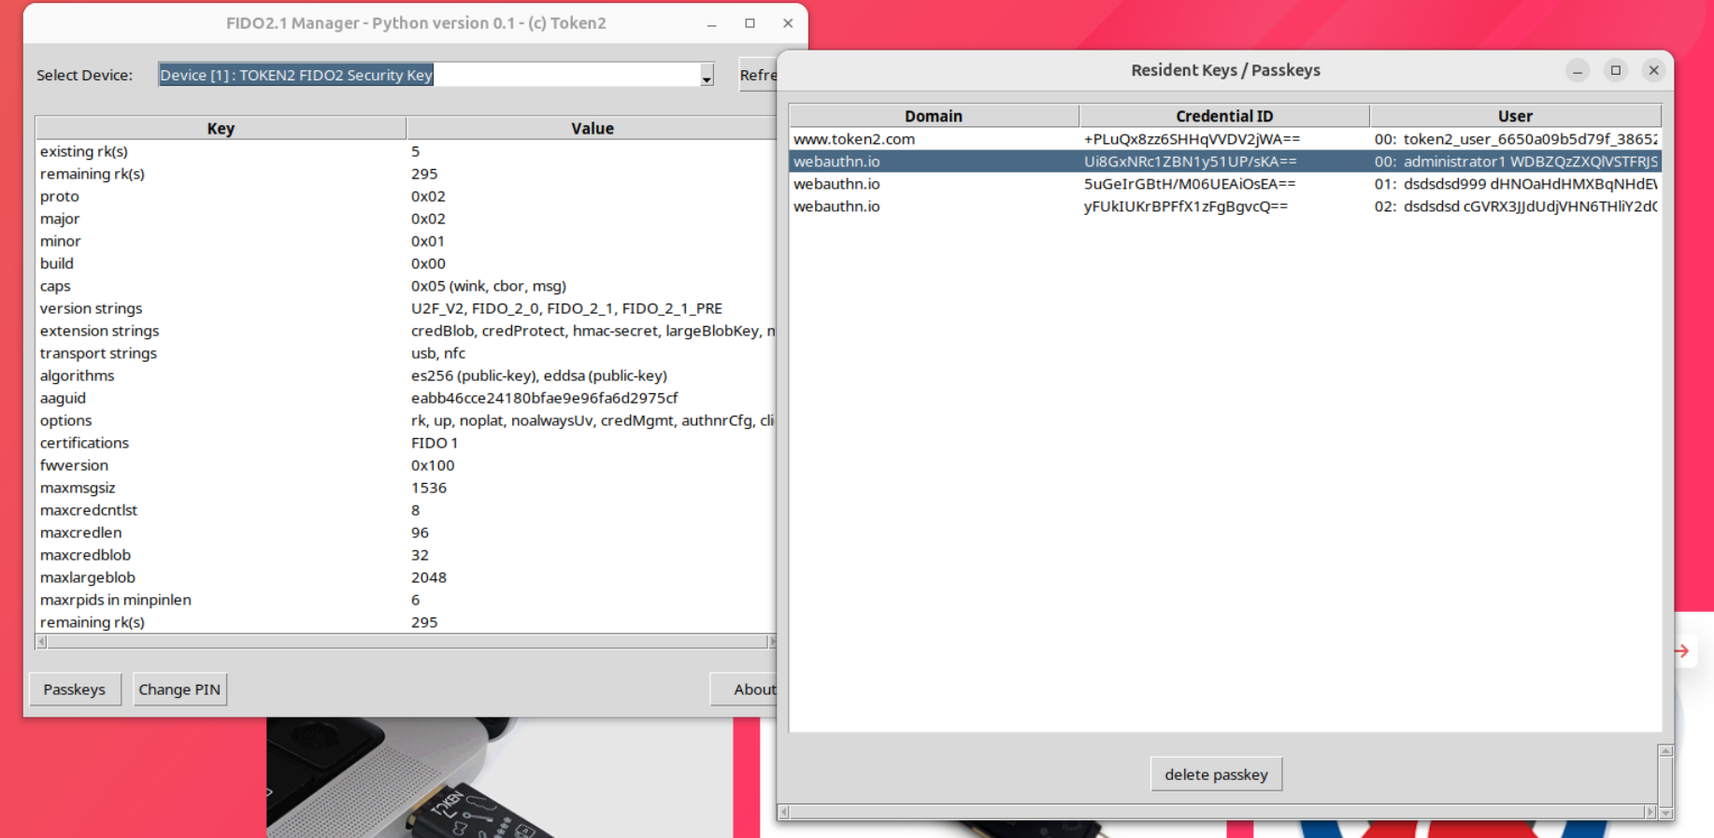Select credential yFUkIUKrBPFfX1zFgBgvcQ== row
This screenshot has height=838, width=1714.
click(1225, 206)
